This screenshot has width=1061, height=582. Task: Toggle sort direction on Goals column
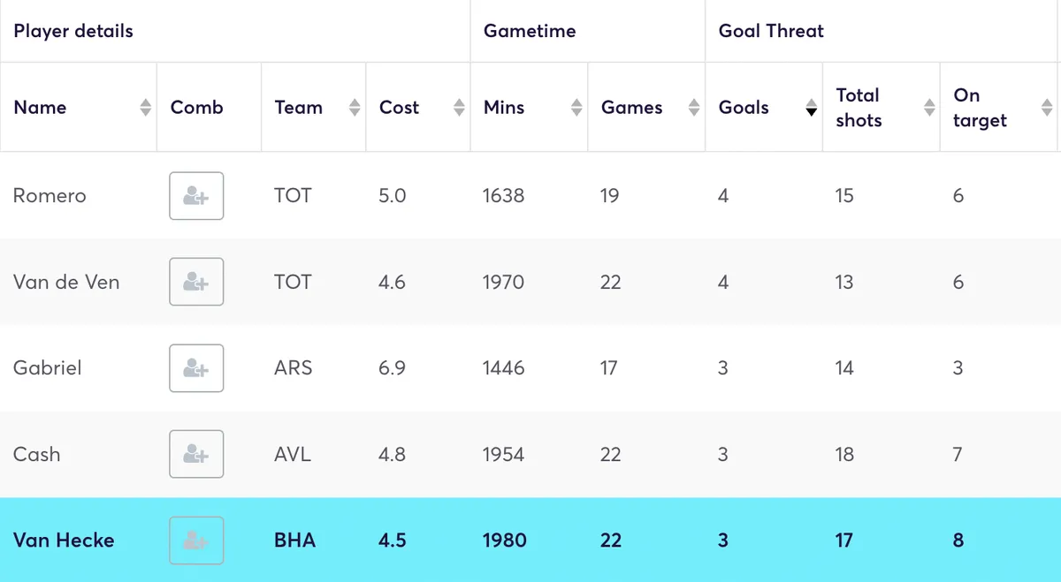811,107
